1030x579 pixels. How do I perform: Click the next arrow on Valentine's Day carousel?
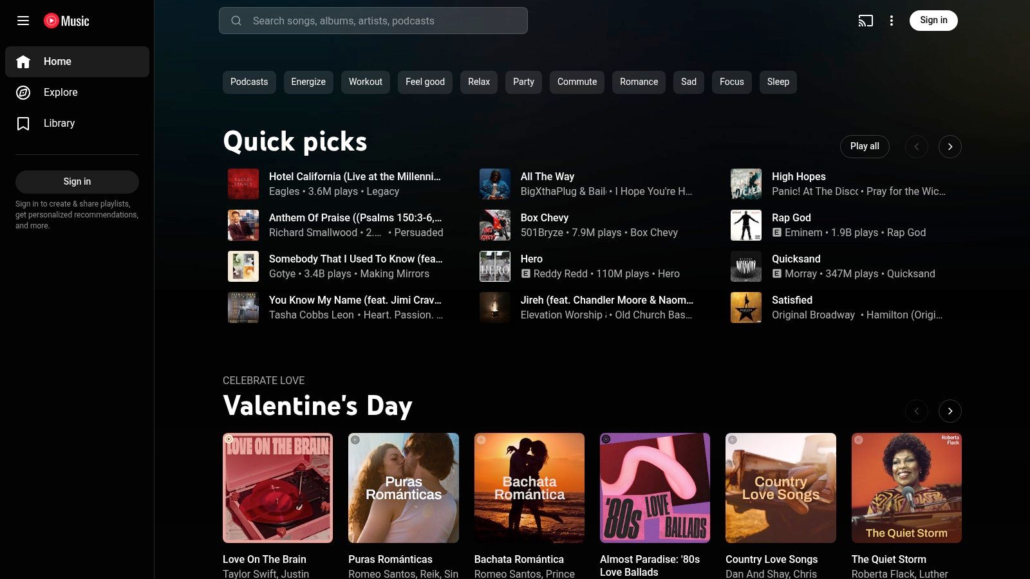(950, 410)
